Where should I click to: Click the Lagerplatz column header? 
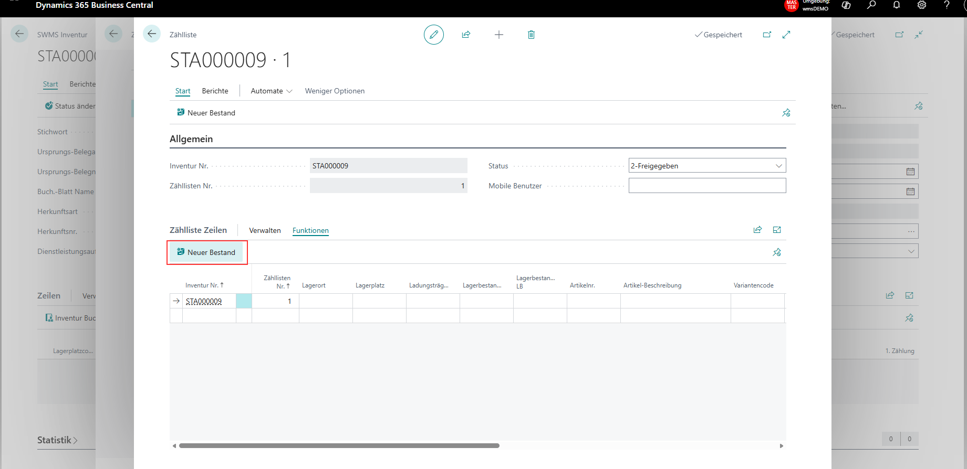pyautogui.click(x=370, y=285)
